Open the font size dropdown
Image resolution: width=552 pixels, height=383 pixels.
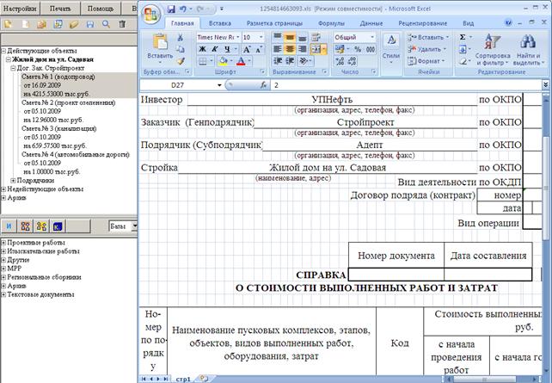pos(261,37)
